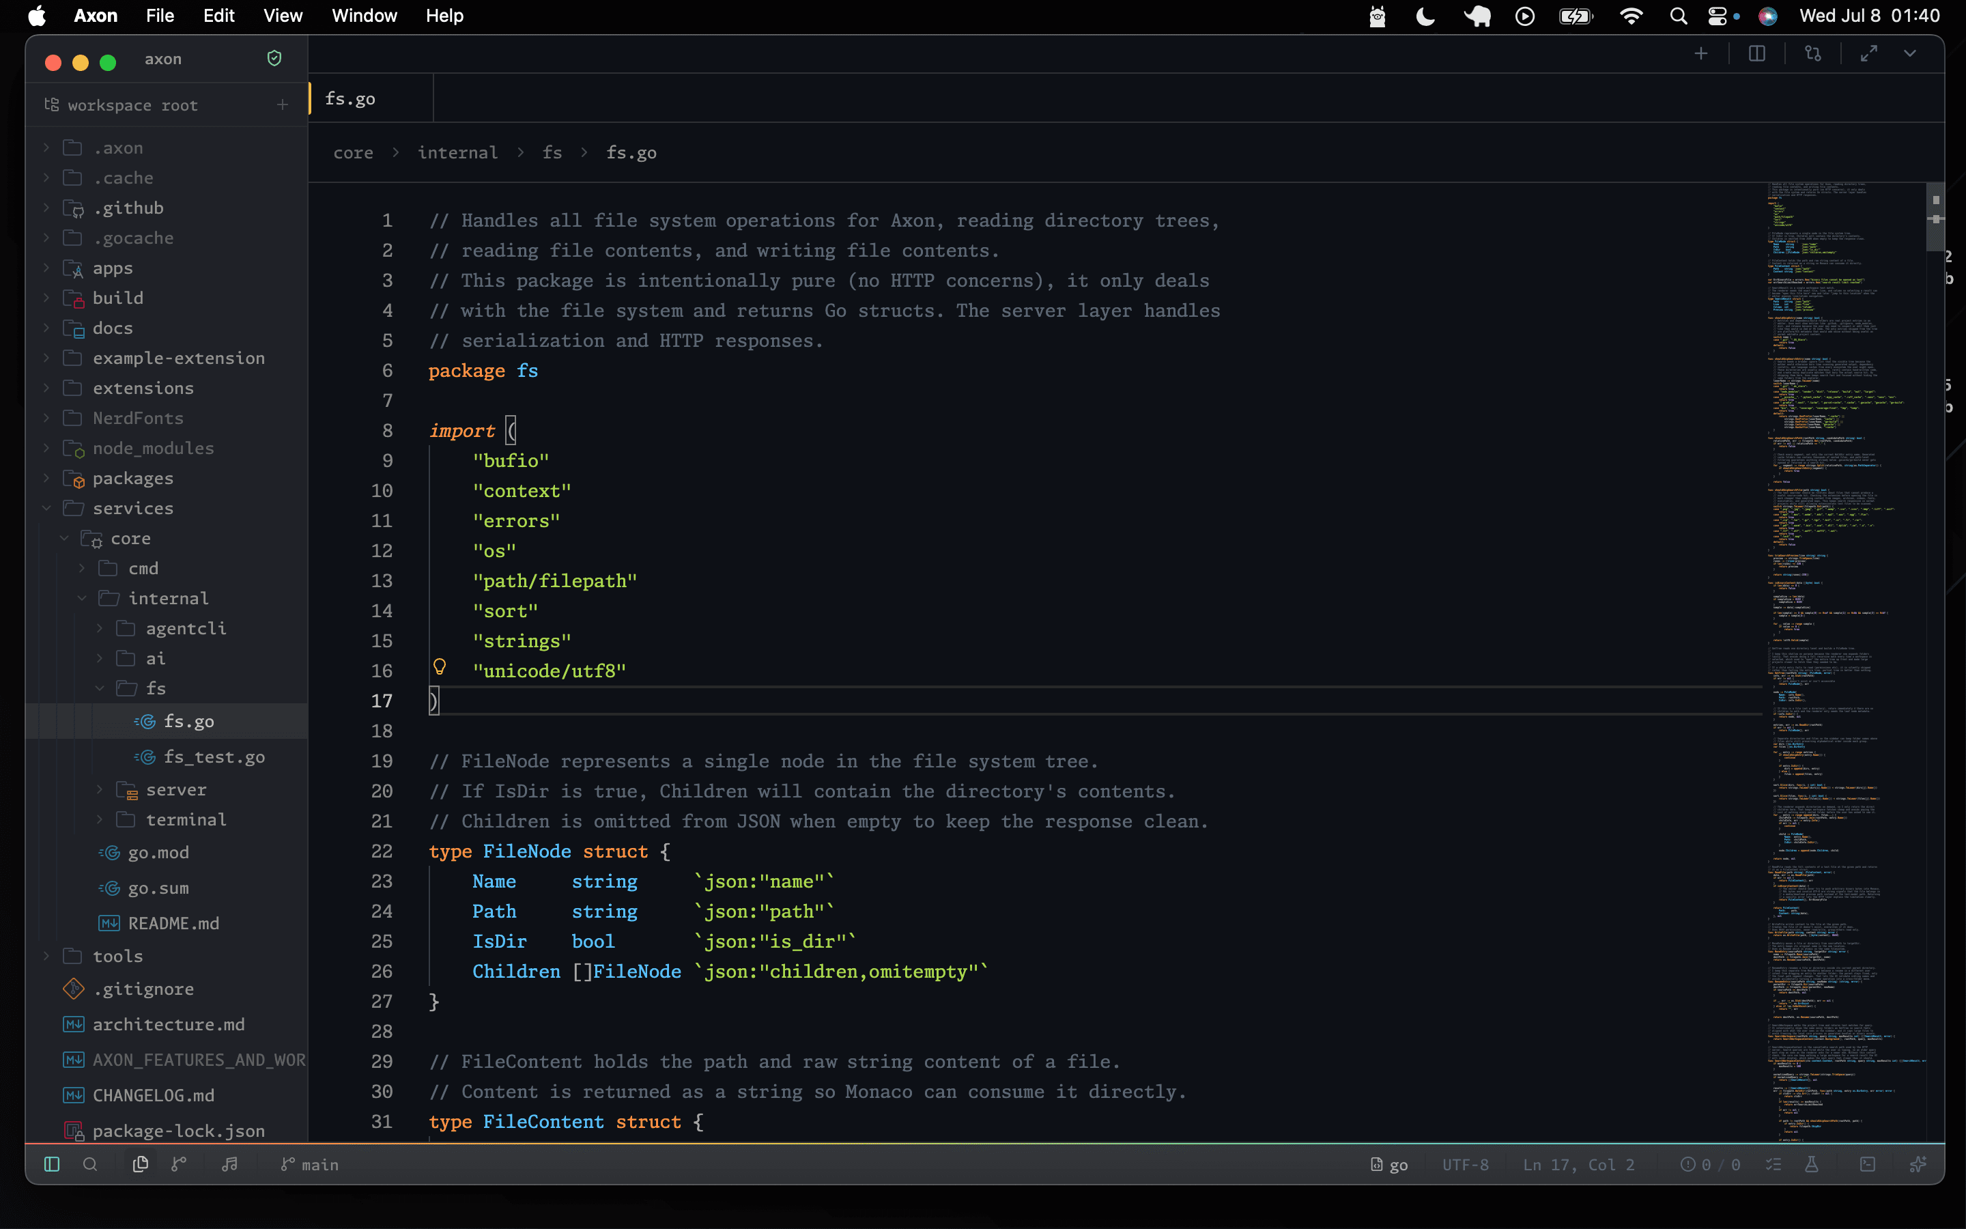Screen dimensions: 1966x1229
Task: Open CHANGELOG.md file
Action: pos(167,1095)
